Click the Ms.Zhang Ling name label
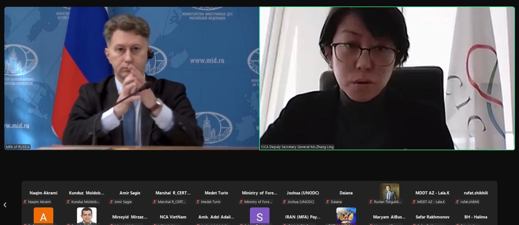The height and width of the screenshot is (225, 519). (297, 147)
